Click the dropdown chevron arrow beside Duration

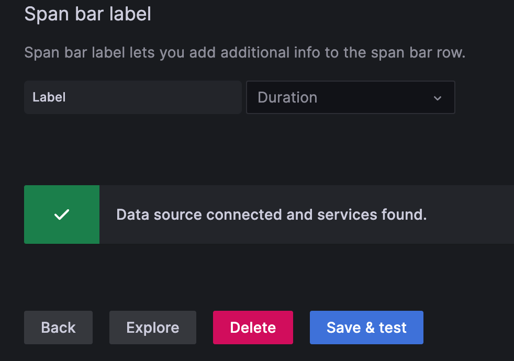tap(438, 98)
